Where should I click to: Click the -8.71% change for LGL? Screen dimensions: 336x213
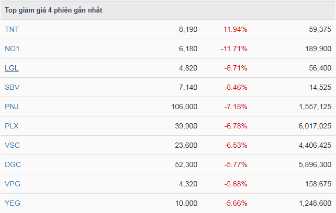[x=235, y=68]
